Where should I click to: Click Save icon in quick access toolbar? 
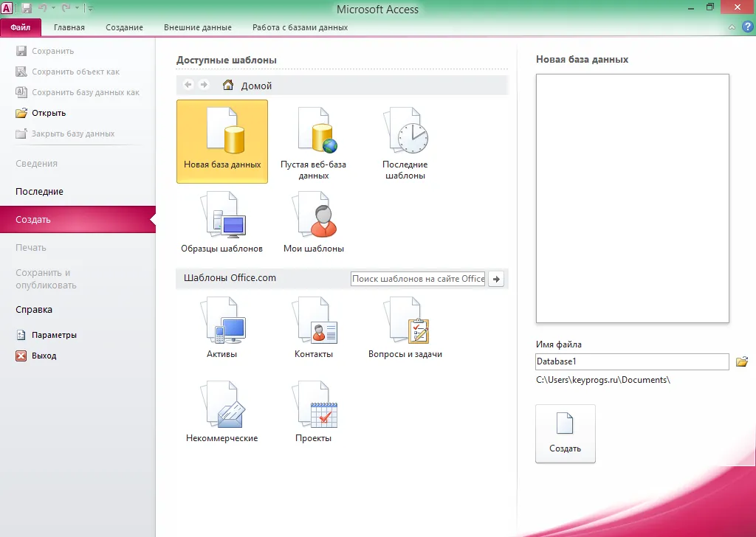pos(27,8)
